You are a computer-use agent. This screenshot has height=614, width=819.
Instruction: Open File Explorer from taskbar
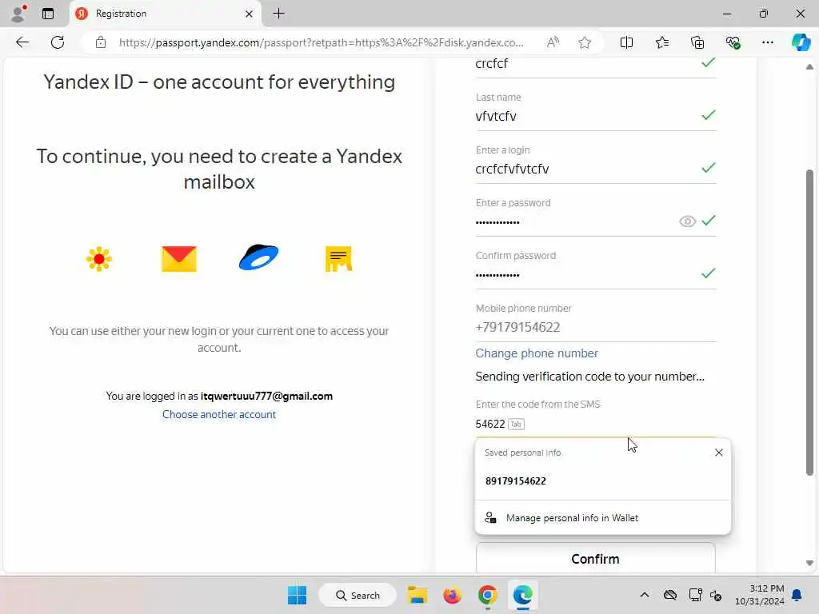[417, 595]
